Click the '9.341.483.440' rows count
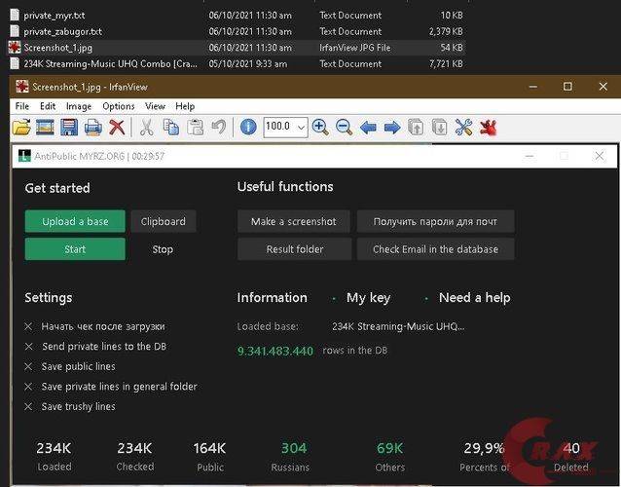 click(275, 351)
